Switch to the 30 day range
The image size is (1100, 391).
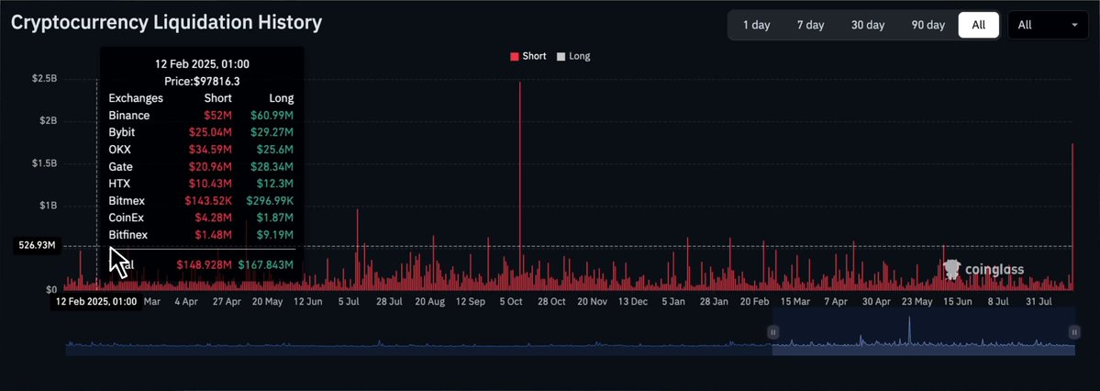pyautogui.click(x=868, y=25)
